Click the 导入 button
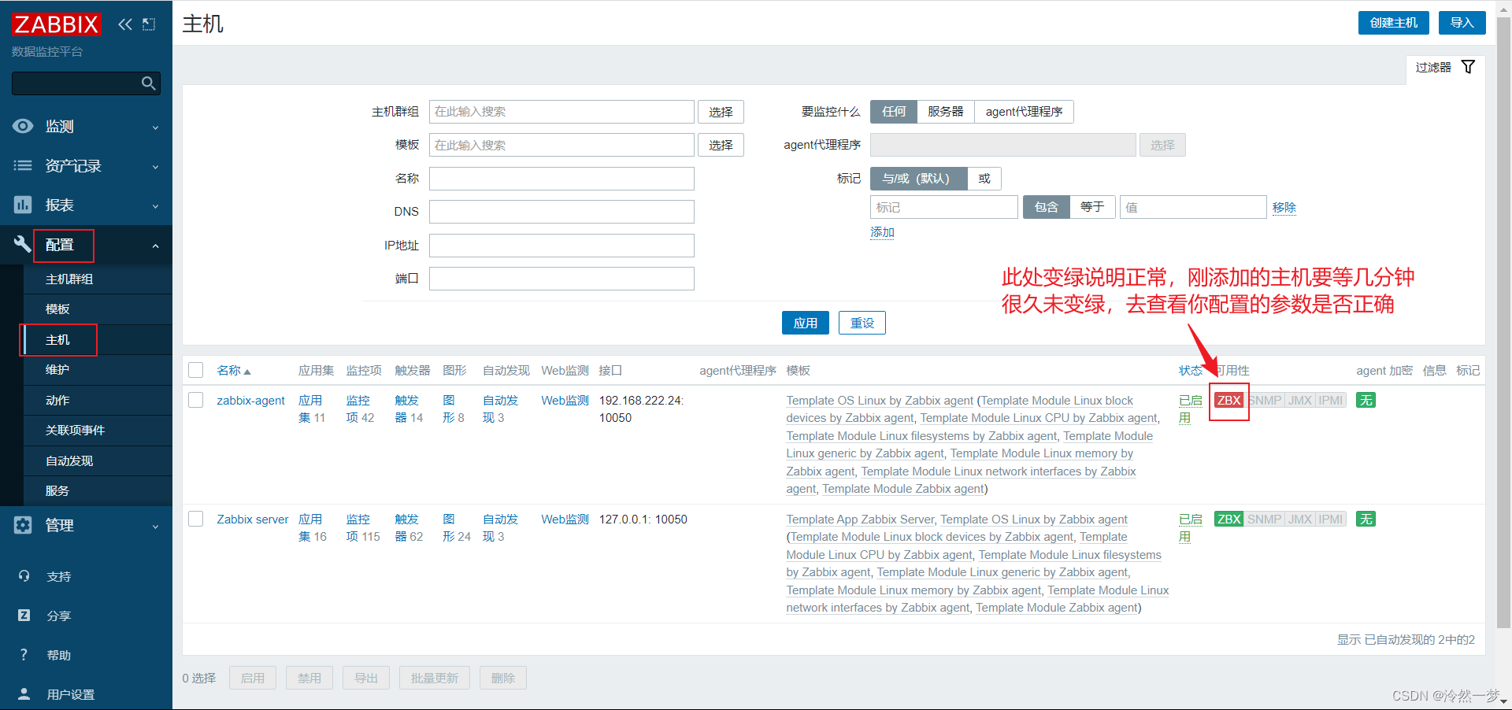The width and height of the screenshot is (1512, 710). coord(1462,23)
